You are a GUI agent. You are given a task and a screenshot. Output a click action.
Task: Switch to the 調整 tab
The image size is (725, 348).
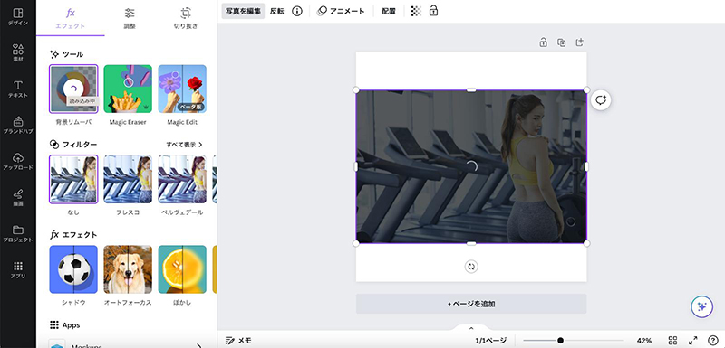tap(130, 18)
